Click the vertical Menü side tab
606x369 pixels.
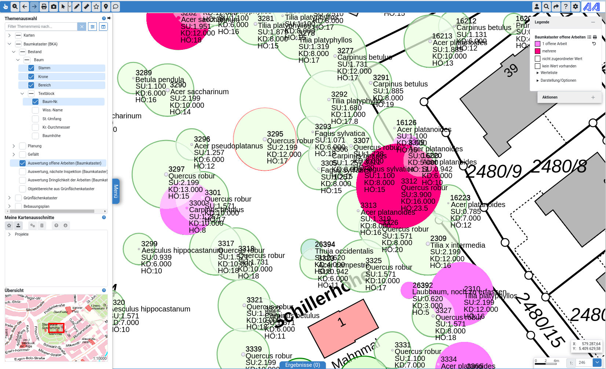[x=116, y=191]
